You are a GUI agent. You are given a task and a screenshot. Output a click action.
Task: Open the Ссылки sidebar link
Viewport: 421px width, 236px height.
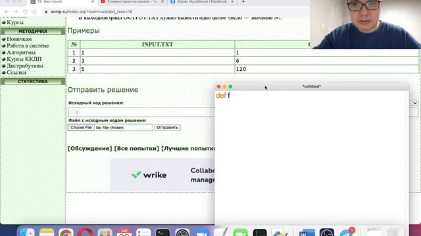click(x=16, y=73)
